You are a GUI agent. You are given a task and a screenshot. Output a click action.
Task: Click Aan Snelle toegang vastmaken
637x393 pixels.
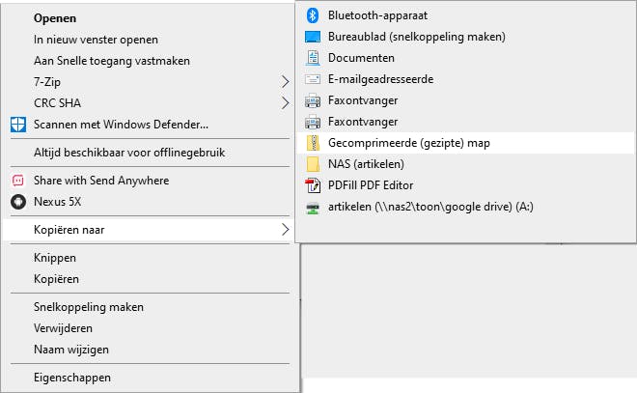click(111, 61)
